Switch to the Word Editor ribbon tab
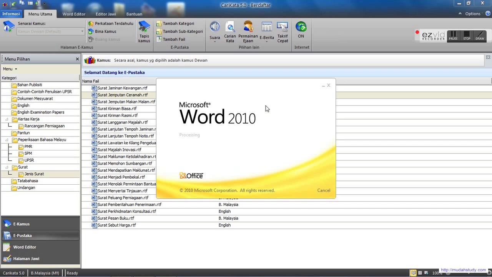The image size is (492, 277). 74,14
